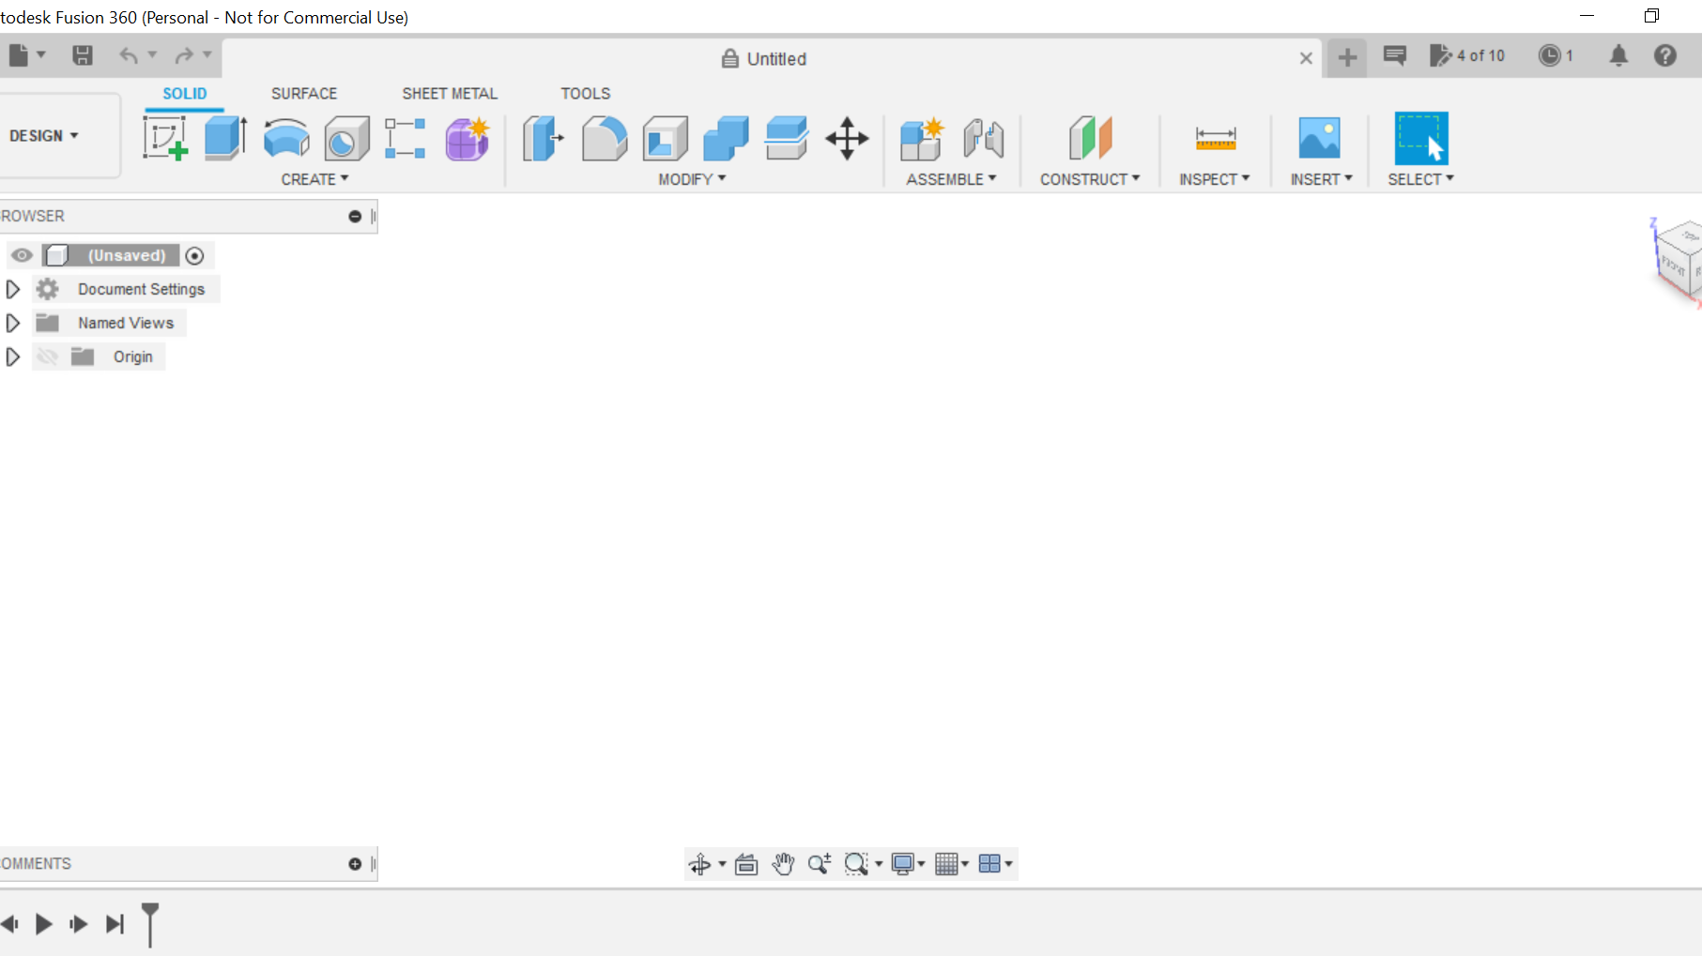
Task: Toggle visibility of the Origin folder
Action: coord(47,357)
